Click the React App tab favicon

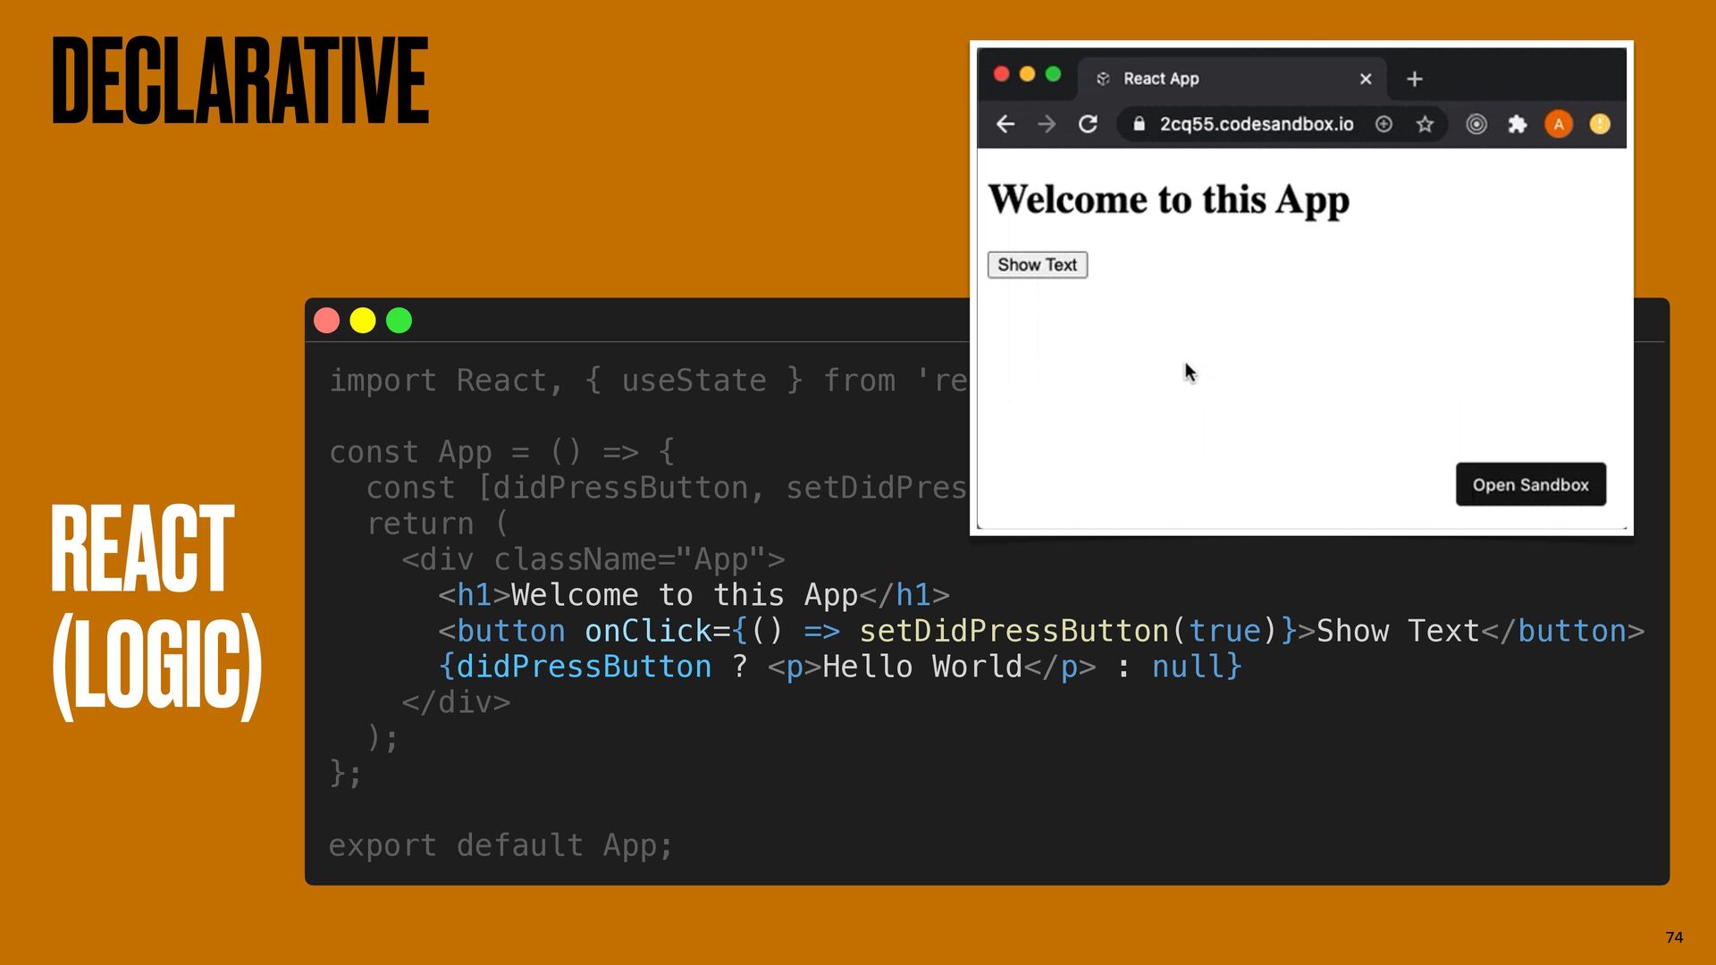tap(1103, 79)
